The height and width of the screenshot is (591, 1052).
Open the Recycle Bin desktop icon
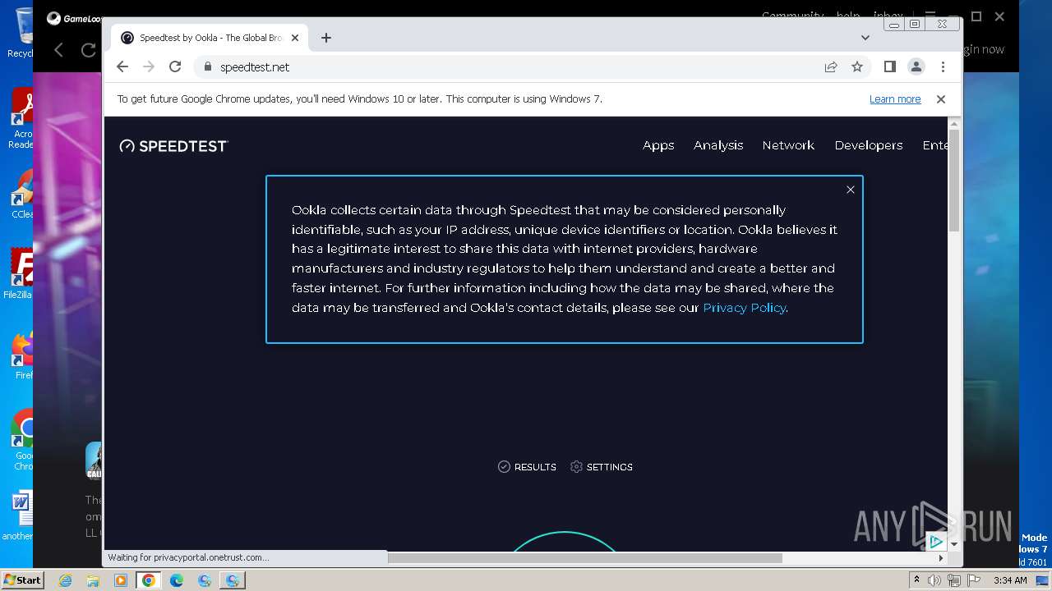(20, 33)
